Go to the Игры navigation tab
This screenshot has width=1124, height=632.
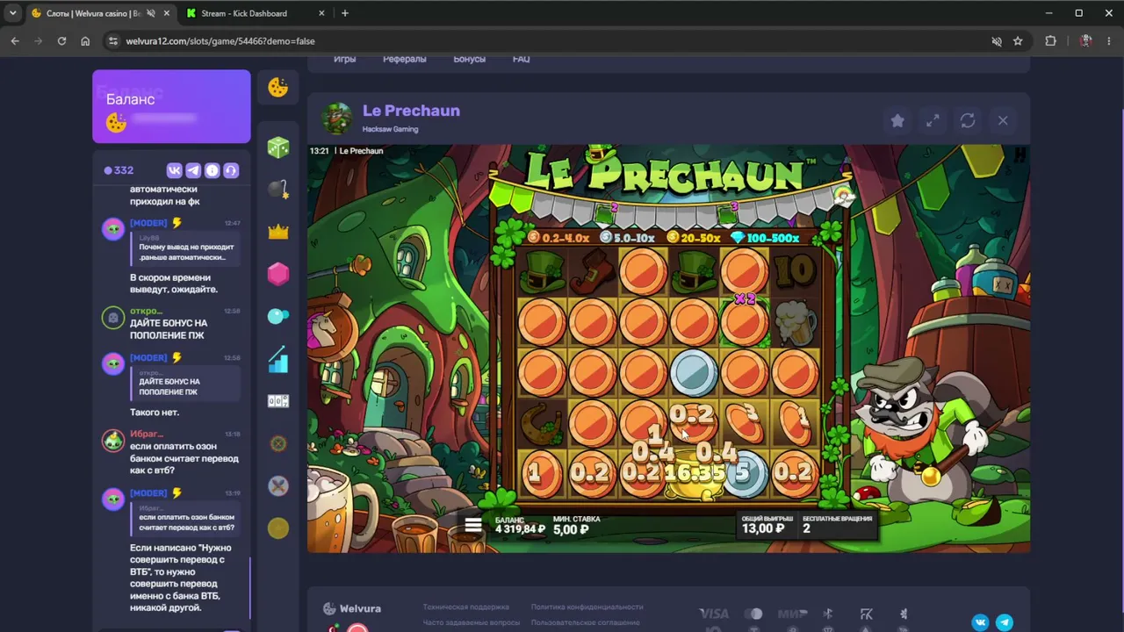click(344, 59)
